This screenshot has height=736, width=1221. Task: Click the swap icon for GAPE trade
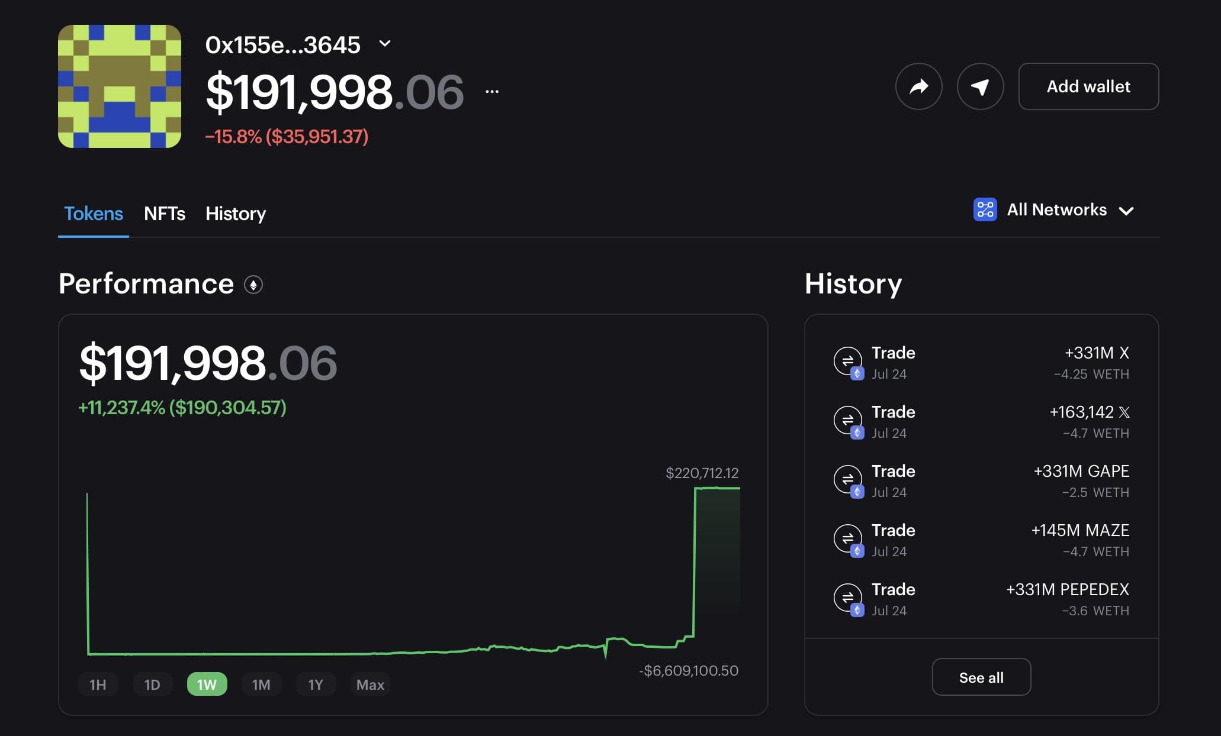847,479
